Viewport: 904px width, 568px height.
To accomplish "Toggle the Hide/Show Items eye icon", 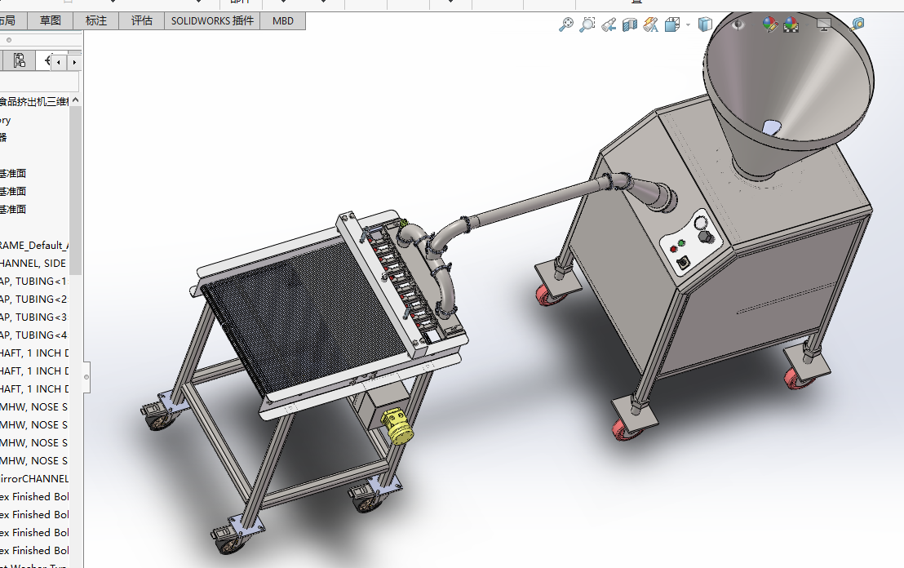I will pyautogui.click(x=738, y=25).
